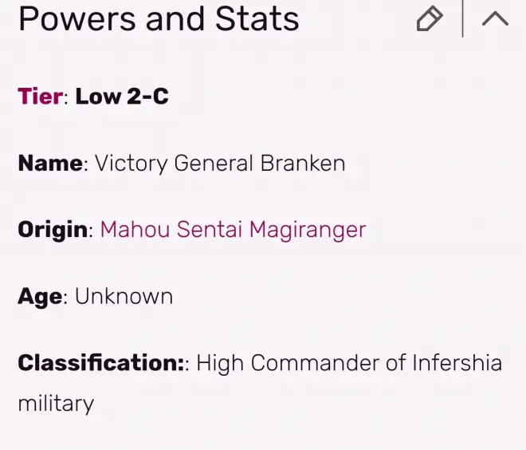The width and height of the screenshot is (526, 450).
Task: Open the Mahou Sentai Magiranger link
Action: [233, 230]
